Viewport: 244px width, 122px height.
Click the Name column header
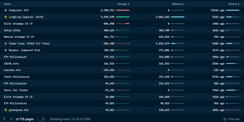(x=7, y=4)
